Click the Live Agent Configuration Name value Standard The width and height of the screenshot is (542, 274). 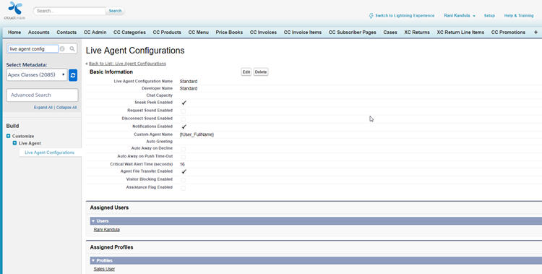point(189,81)
